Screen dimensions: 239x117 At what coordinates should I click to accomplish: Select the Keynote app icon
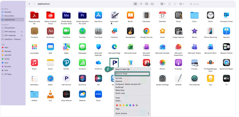click(x=226, y=31)
